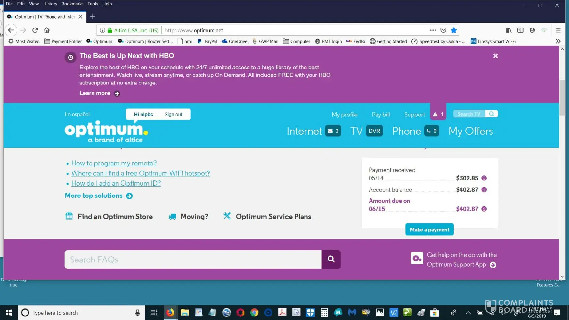Viewport: 569px width, 320px height.
Task: Dismiss the HBO promotional banner
Action: click(495, 56)
